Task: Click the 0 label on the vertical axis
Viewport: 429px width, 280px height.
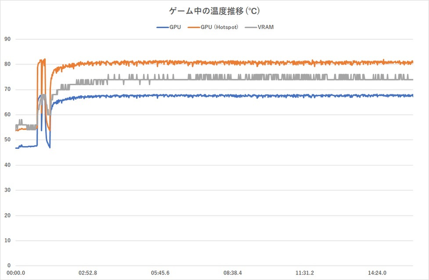Action: [8, 266]
